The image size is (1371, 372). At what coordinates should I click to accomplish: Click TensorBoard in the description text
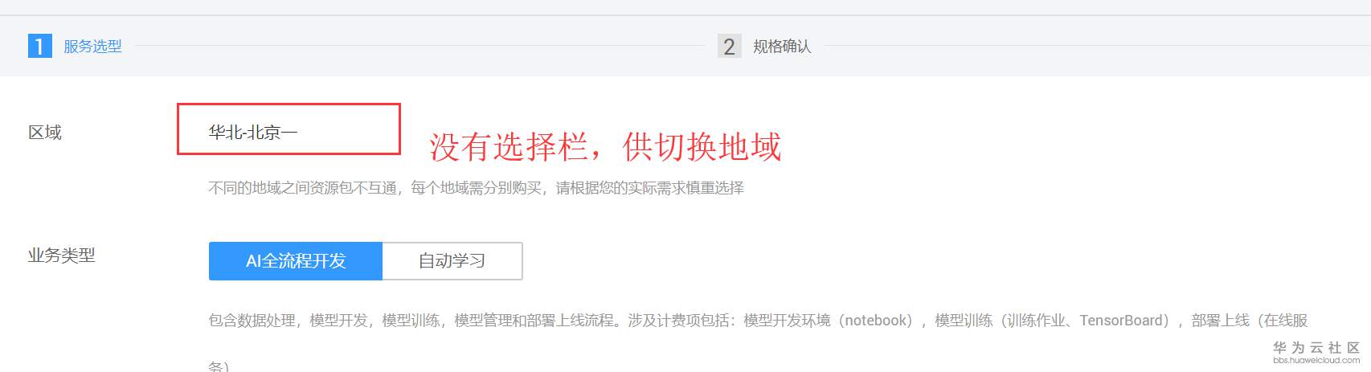(x=1123, y=321)
